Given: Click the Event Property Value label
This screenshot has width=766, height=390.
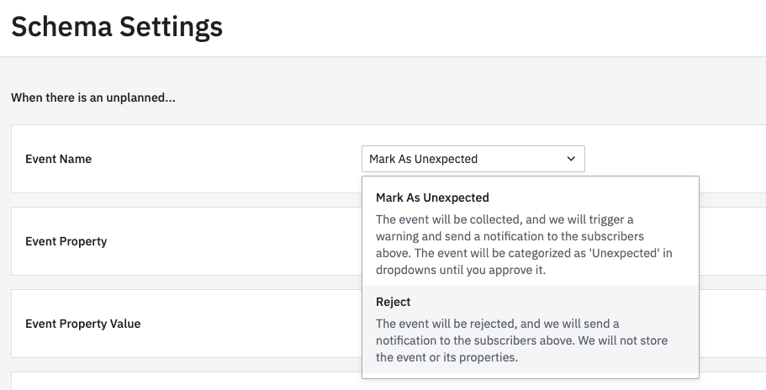Looking at the screenshot, I should click(83, 324).
